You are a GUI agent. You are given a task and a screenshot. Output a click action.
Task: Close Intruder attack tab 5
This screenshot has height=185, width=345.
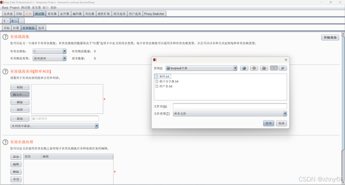(8, 21)
